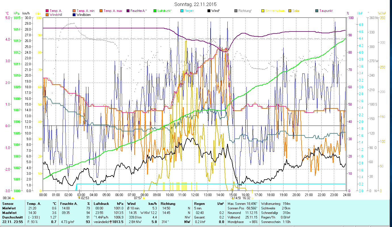Click the dark blue Windböen legend swatch
The height and width of the screenshot is (227, 392).
point(74,15)
